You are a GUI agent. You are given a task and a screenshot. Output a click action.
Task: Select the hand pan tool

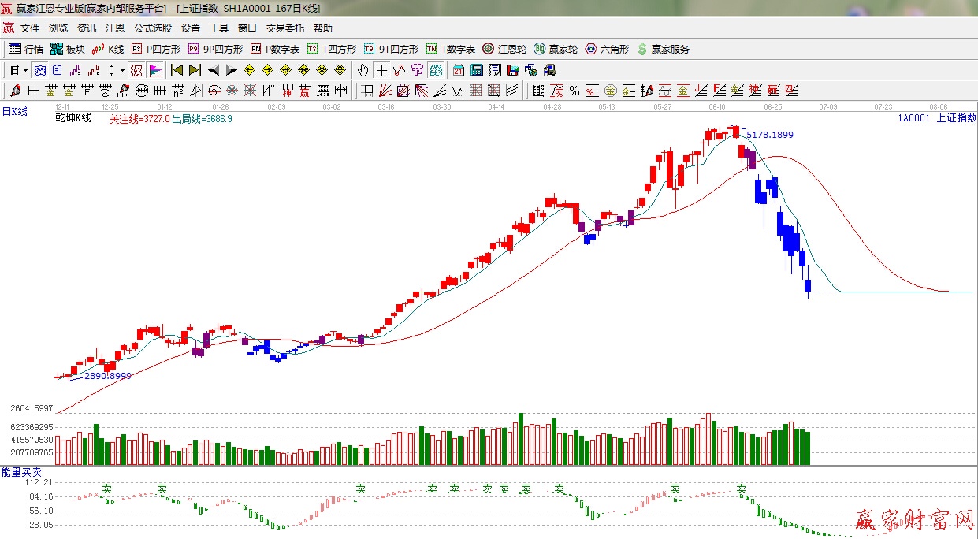pos(363,70)
